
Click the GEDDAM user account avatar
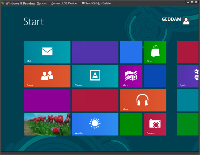[x=186, y=21]
